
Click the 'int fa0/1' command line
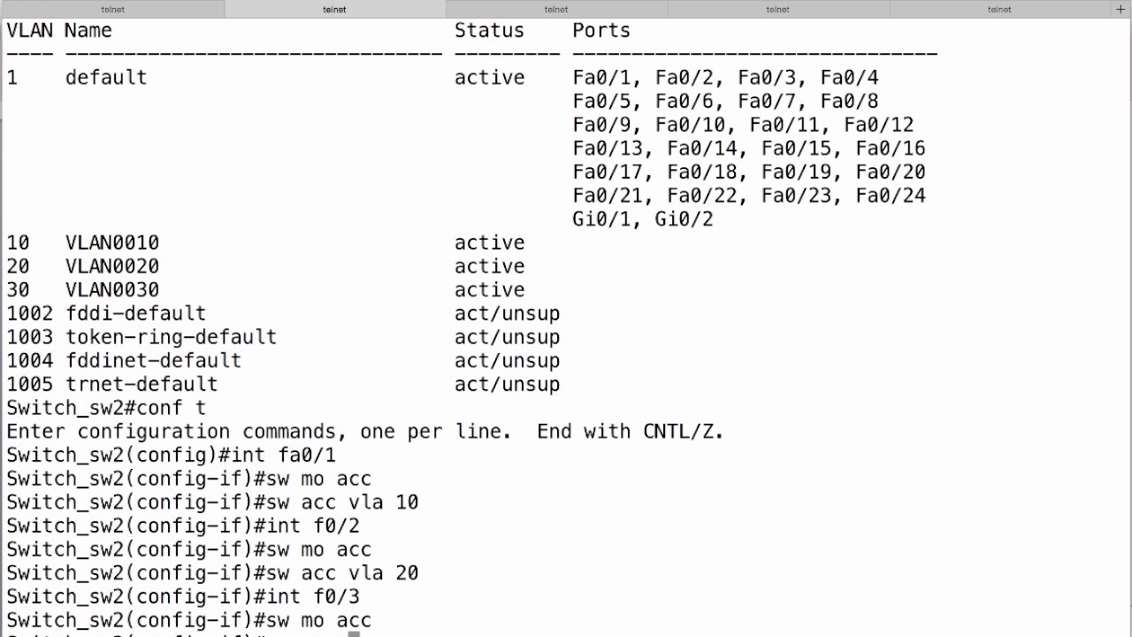pyautogui.click(x=171, y=455)
